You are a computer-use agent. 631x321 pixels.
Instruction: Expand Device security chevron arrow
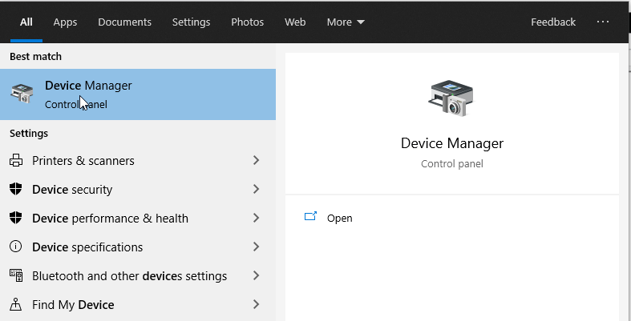coord(257,189)
